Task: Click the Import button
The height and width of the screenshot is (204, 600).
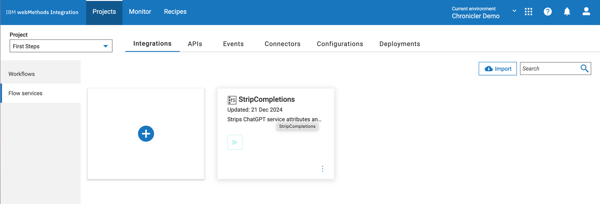Action: point(497,69)
